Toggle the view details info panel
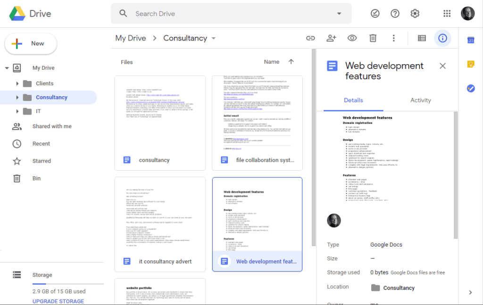Viewport: 483px width, 305px height. coord(442,38)
